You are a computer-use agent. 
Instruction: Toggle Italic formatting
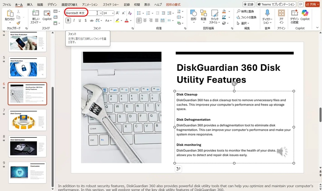point(74,20)
